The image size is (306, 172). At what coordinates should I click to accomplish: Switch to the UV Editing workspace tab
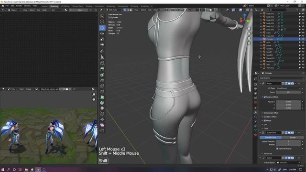[x=65, y=6]
